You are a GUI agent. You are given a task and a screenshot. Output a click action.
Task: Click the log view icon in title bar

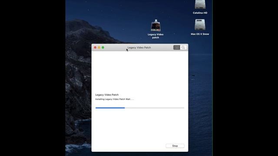point(177,47)
